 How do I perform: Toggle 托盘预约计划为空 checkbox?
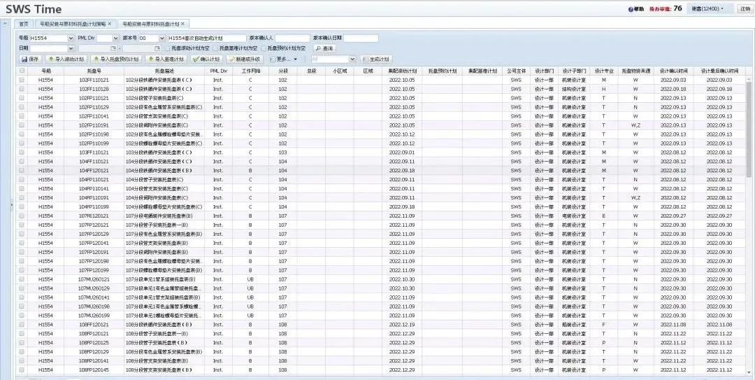[x=263, y=48]
